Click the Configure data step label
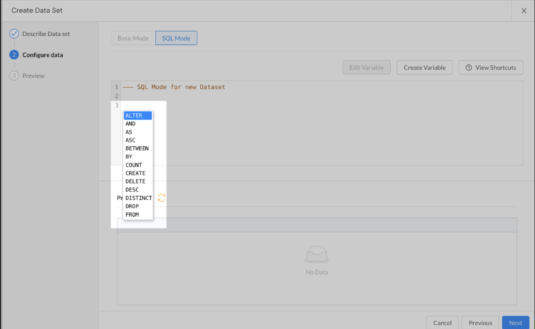The image size is (535, 329). 43,55
